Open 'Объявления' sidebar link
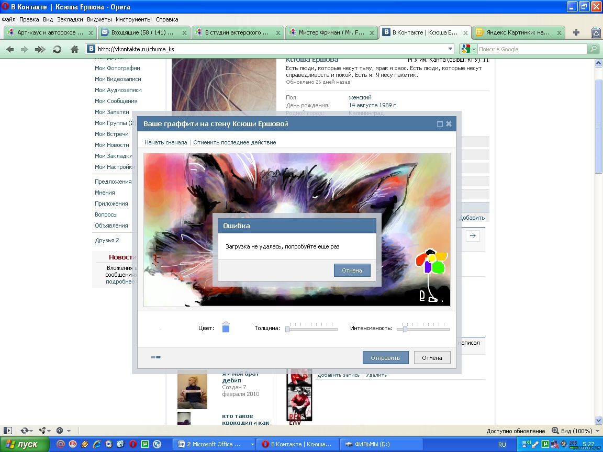Viewport: 603px width, 452px height. click(x=111, y=225)
